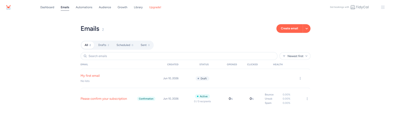The width and height of the screenshot is (394, 118).
Task: Expand the Create email dropdown arrow
Action: pos(307,28)
